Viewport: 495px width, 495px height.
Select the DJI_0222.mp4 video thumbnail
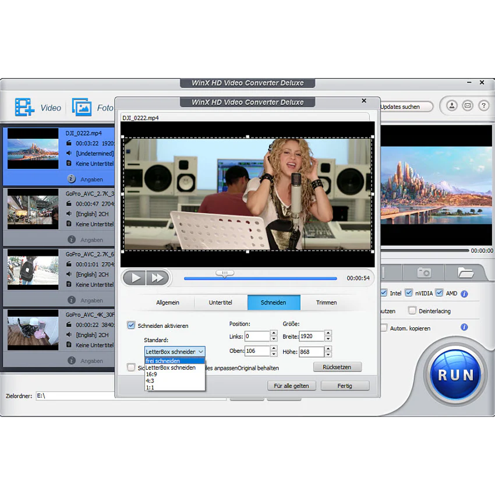[33, 148]
